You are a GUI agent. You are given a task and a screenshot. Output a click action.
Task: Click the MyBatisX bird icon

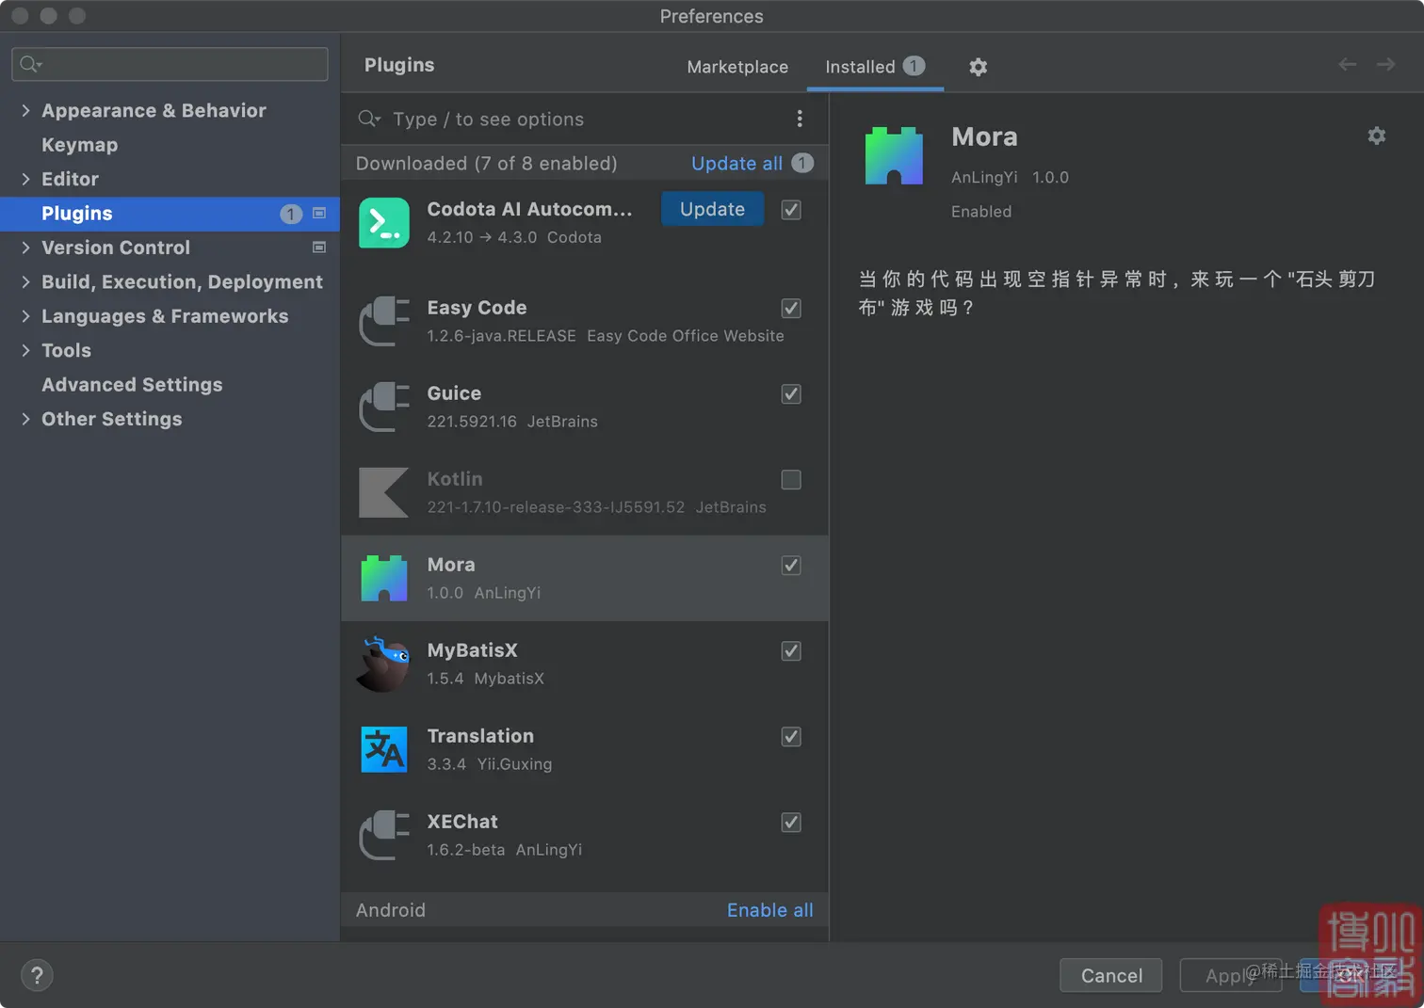point(384,664)
